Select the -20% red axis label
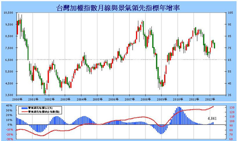 [x=9, y=134]
